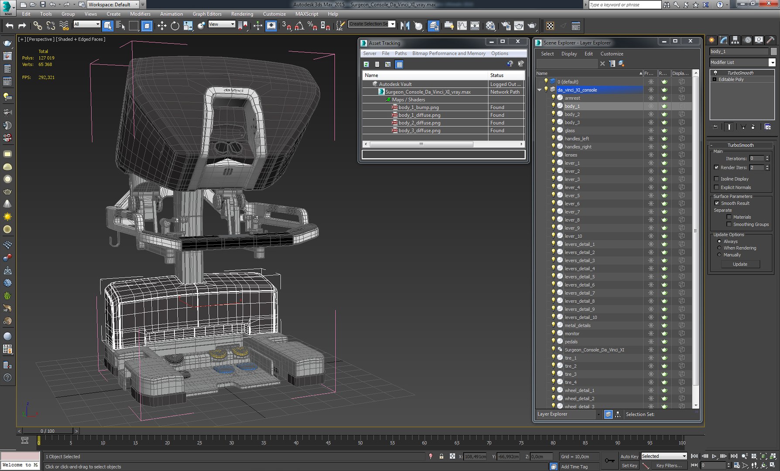Select the Move tool in main toolbar
Viewport: 780px width, 471px height.
[x=162, y=26]
